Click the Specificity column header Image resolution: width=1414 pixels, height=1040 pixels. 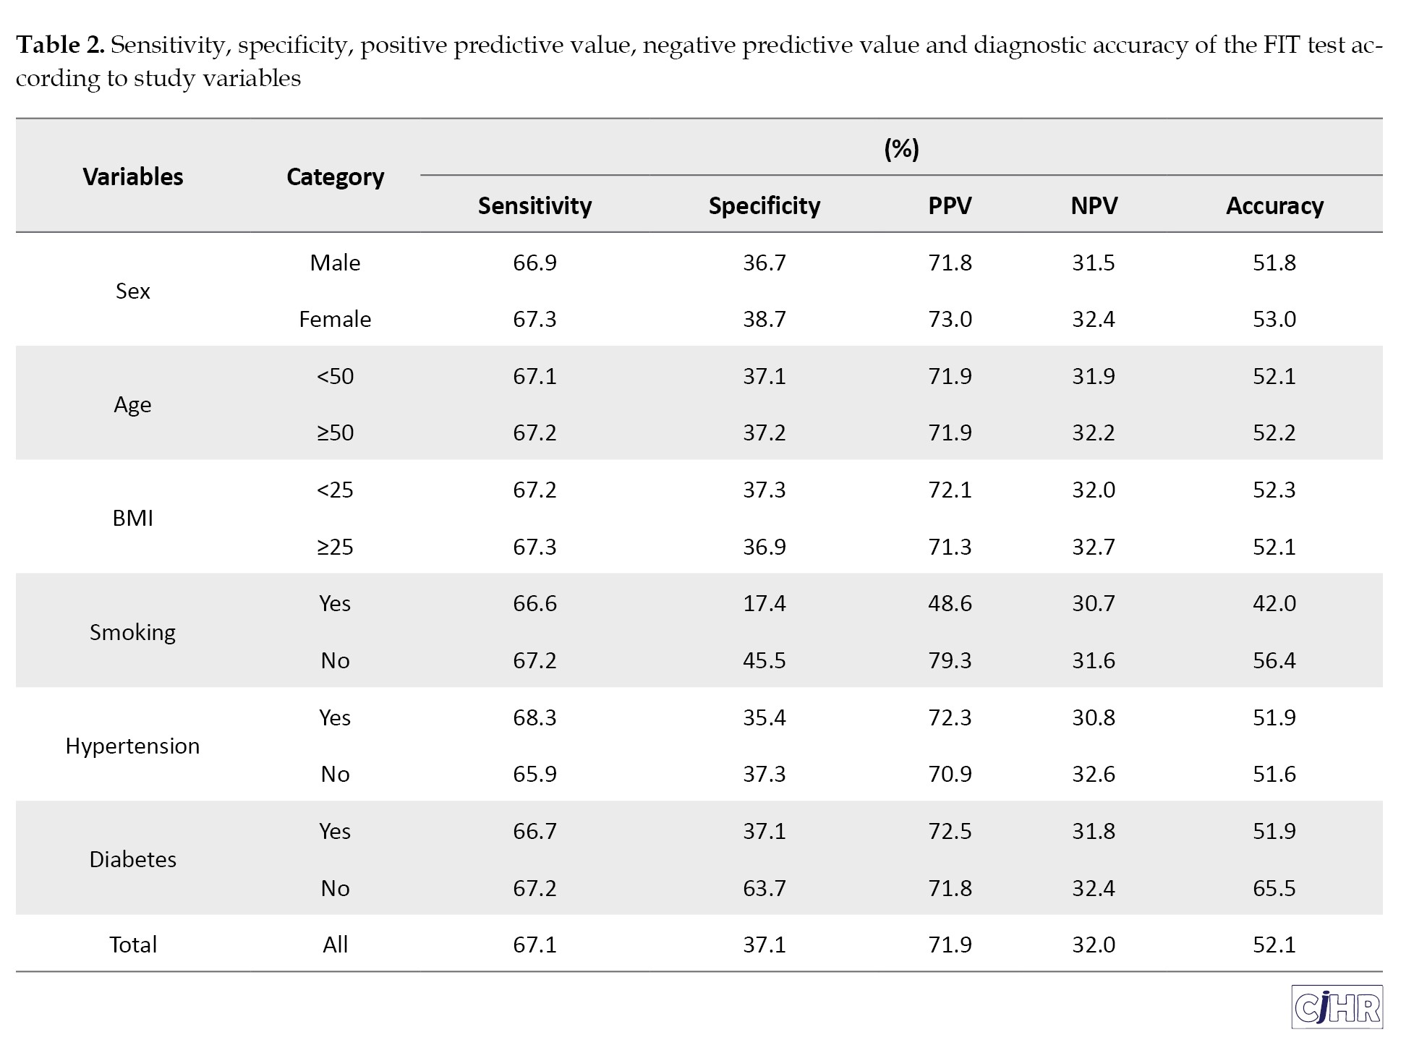pyautogui.click(x=764, y=206)
